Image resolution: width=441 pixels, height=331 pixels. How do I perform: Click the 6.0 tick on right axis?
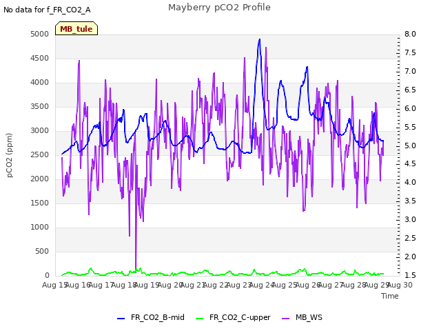coord(410,108)
